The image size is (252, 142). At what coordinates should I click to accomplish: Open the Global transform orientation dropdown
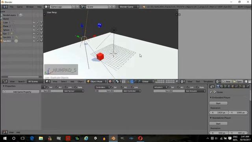148,82
